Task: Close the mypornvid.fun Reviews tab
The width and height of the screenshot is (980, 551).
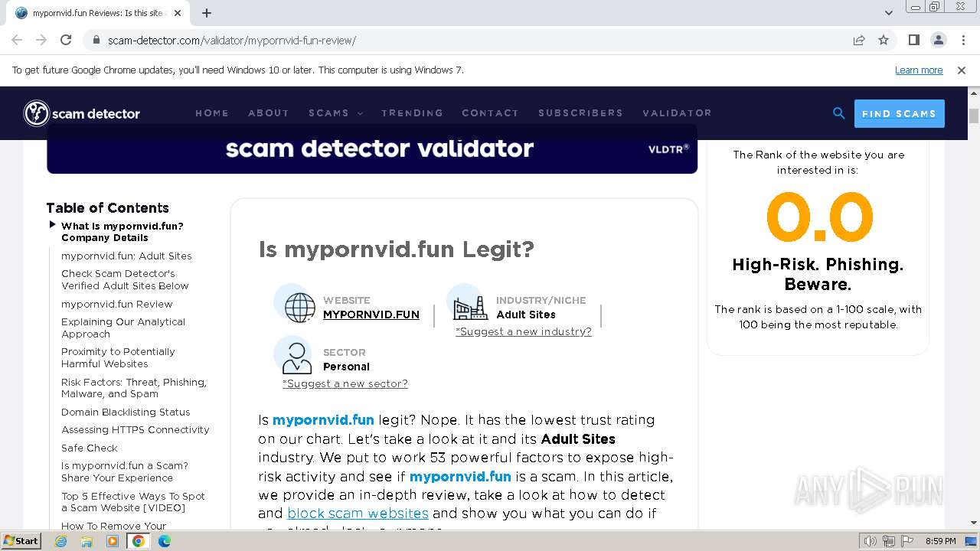Action: point(178,13)
